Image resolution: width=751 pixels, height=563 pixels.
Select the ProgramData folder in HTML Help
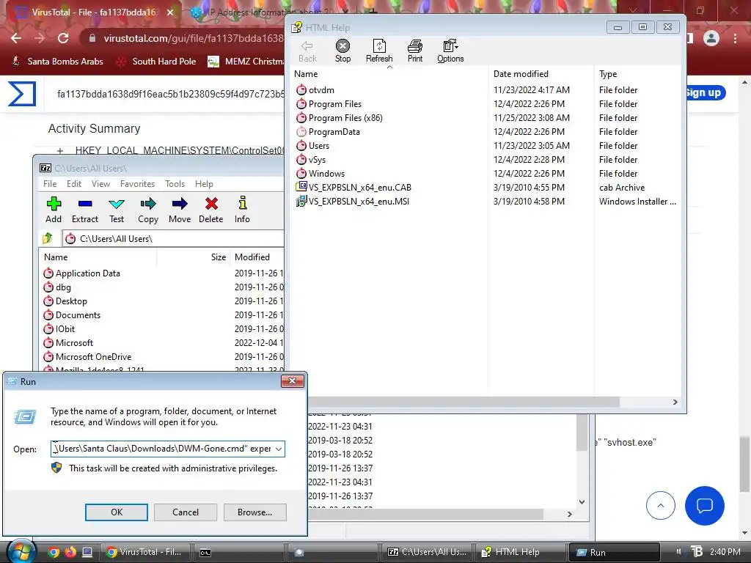pos(328,132)
